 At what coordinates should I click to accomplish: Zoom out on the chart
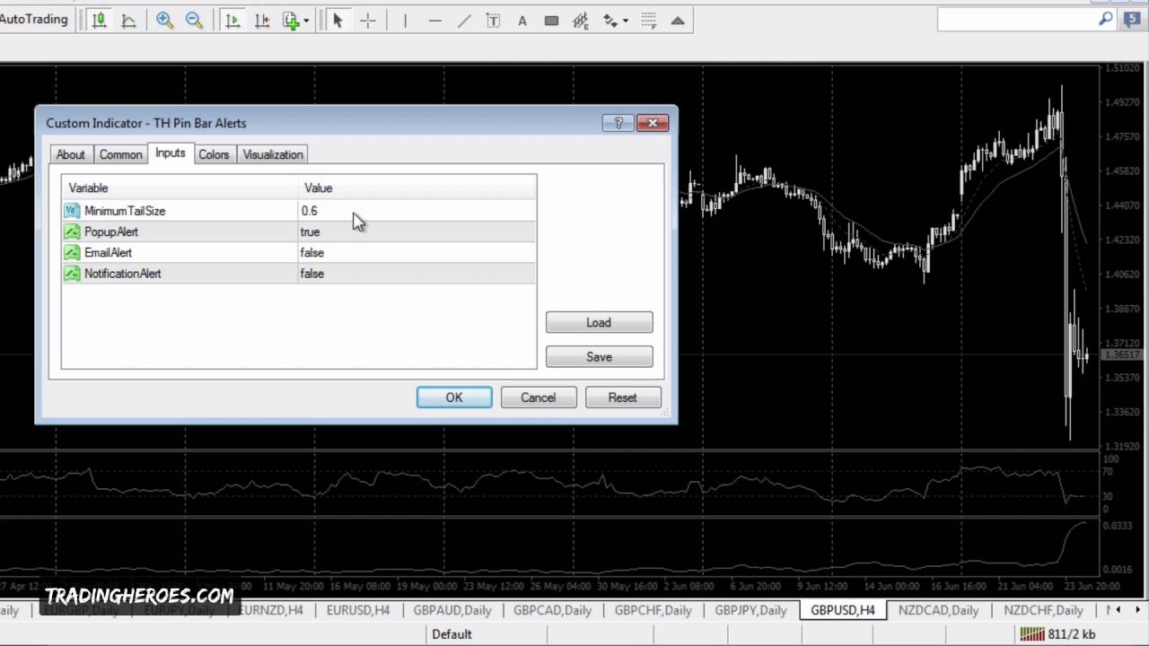pos(194,20)
